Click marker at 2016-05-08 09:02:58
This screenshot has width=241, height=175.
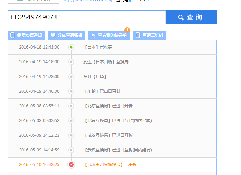coord(71,121)
